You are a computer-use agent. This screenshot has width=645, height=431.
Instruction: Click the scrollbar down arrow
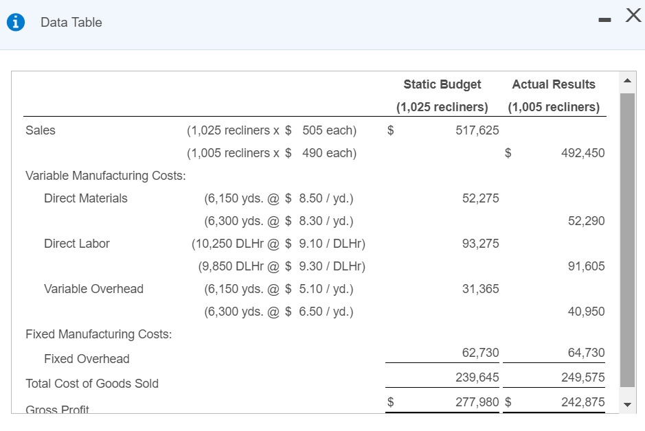pos(627,404)
